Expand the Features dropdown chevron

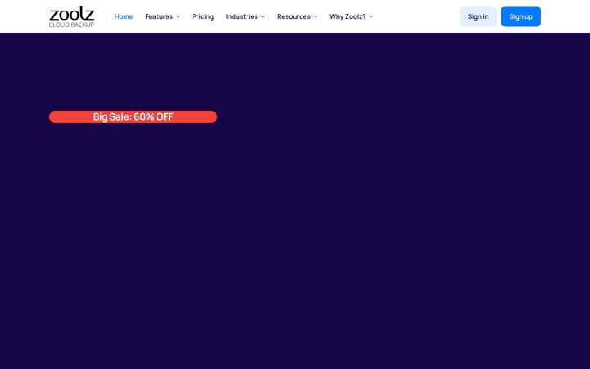(x=178, y=16)
